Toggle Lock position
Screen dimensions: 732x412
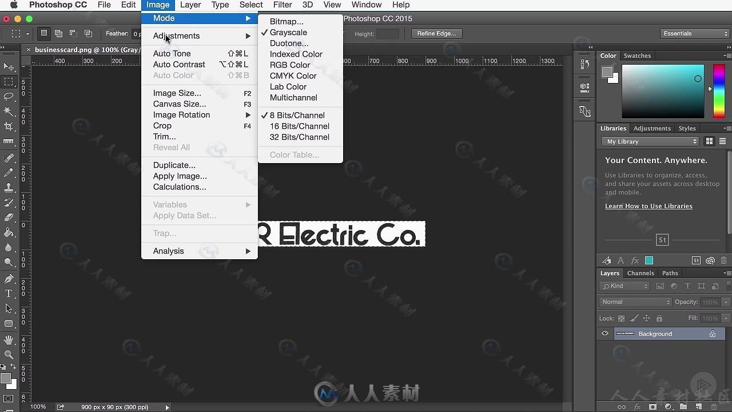pyautogui.click(x=647, y=318)
